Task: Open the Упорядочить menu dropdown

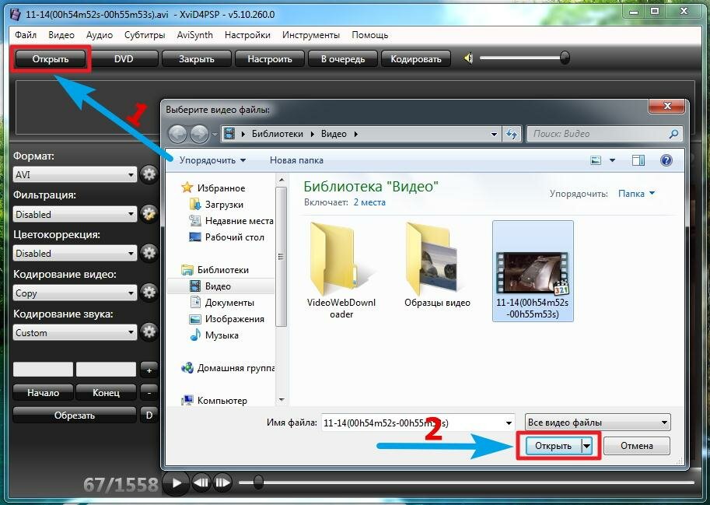Action: 212,160
